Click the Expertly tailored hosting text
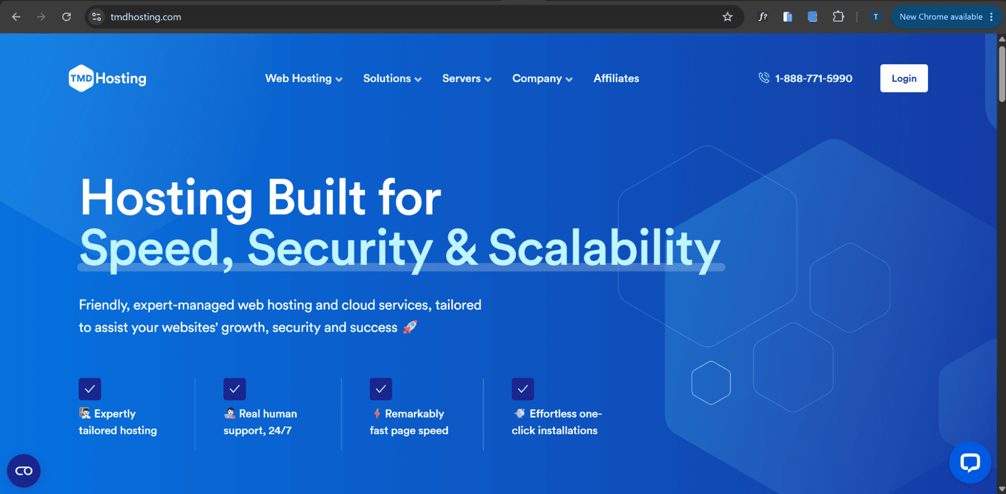 click(118, 422)
